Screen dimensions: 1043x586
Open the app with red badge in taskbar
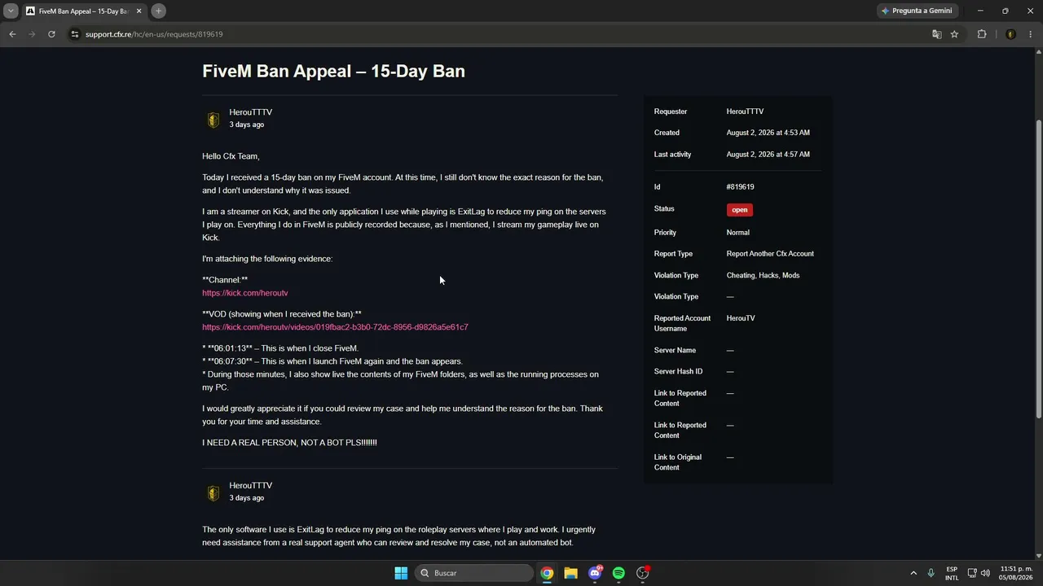[x=642, y=573]
